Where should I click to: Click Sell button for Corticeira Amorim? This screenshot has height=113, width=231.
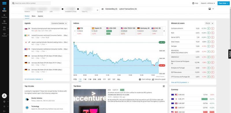(213, 28)
